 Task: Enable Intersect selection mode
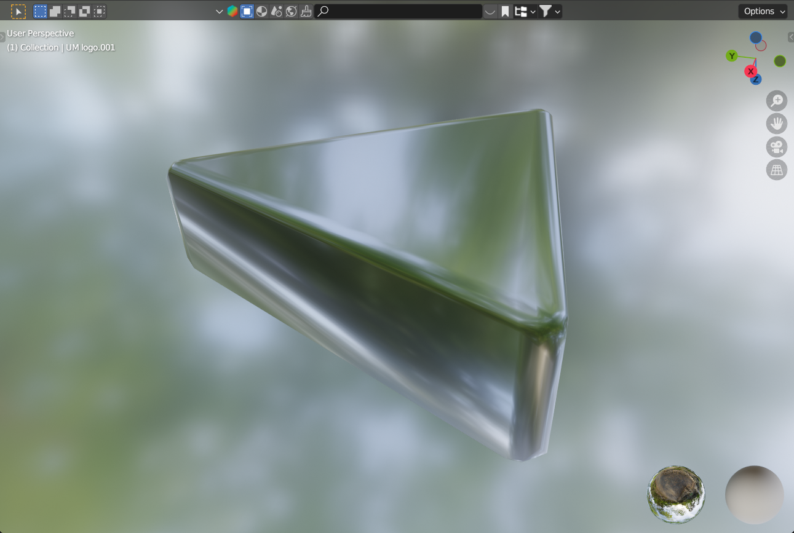(x=100, y=11)
